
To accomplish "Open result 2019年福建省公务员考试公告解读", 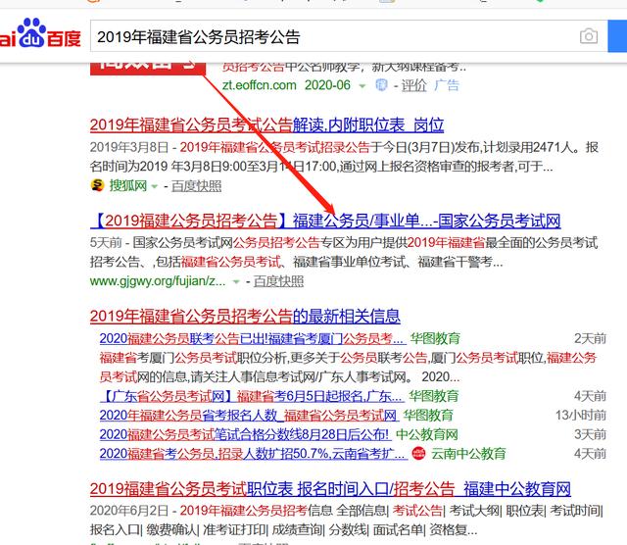I will pyautogui.click(x=266, y=125).
